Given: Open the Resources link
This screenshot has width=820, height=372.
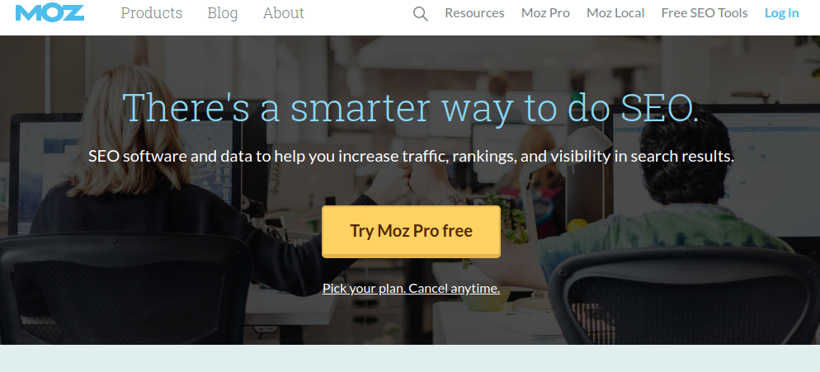Looking at the screenshot, I should click(x=474, y=13).
